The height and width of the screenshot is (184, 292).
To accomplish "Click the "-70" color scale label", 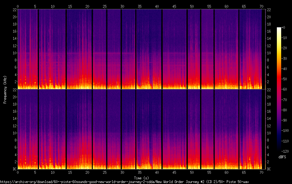I will point(284,100).
